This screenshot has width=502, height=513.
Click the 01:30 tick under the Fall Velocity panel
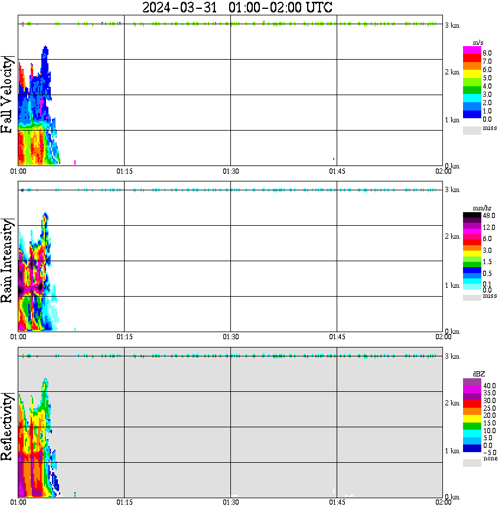click(231, 171)
